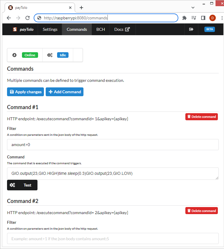Screen dimensions: 224x249
Task: Click the external-link icon next to Docs
Action: pos(127,29)
